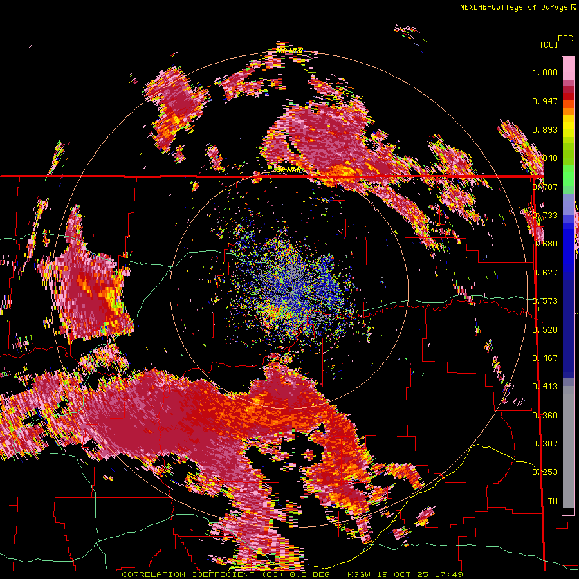The height and width of the screenshot is (579, 579).
Task: Click the DCC label above color scale
Action: (565, 39)
